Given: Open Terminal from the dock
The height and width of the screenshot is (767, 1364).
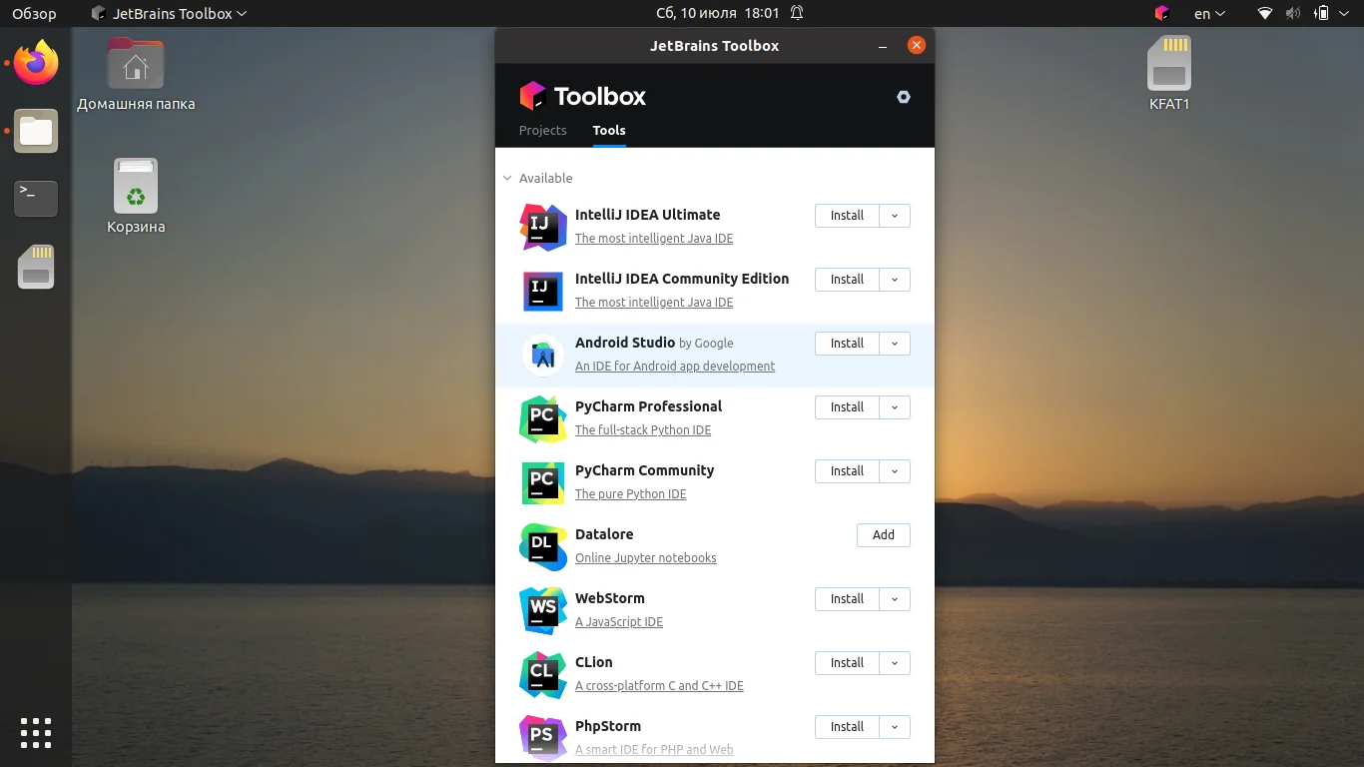Looking at the screenshot, I should 36,199.
